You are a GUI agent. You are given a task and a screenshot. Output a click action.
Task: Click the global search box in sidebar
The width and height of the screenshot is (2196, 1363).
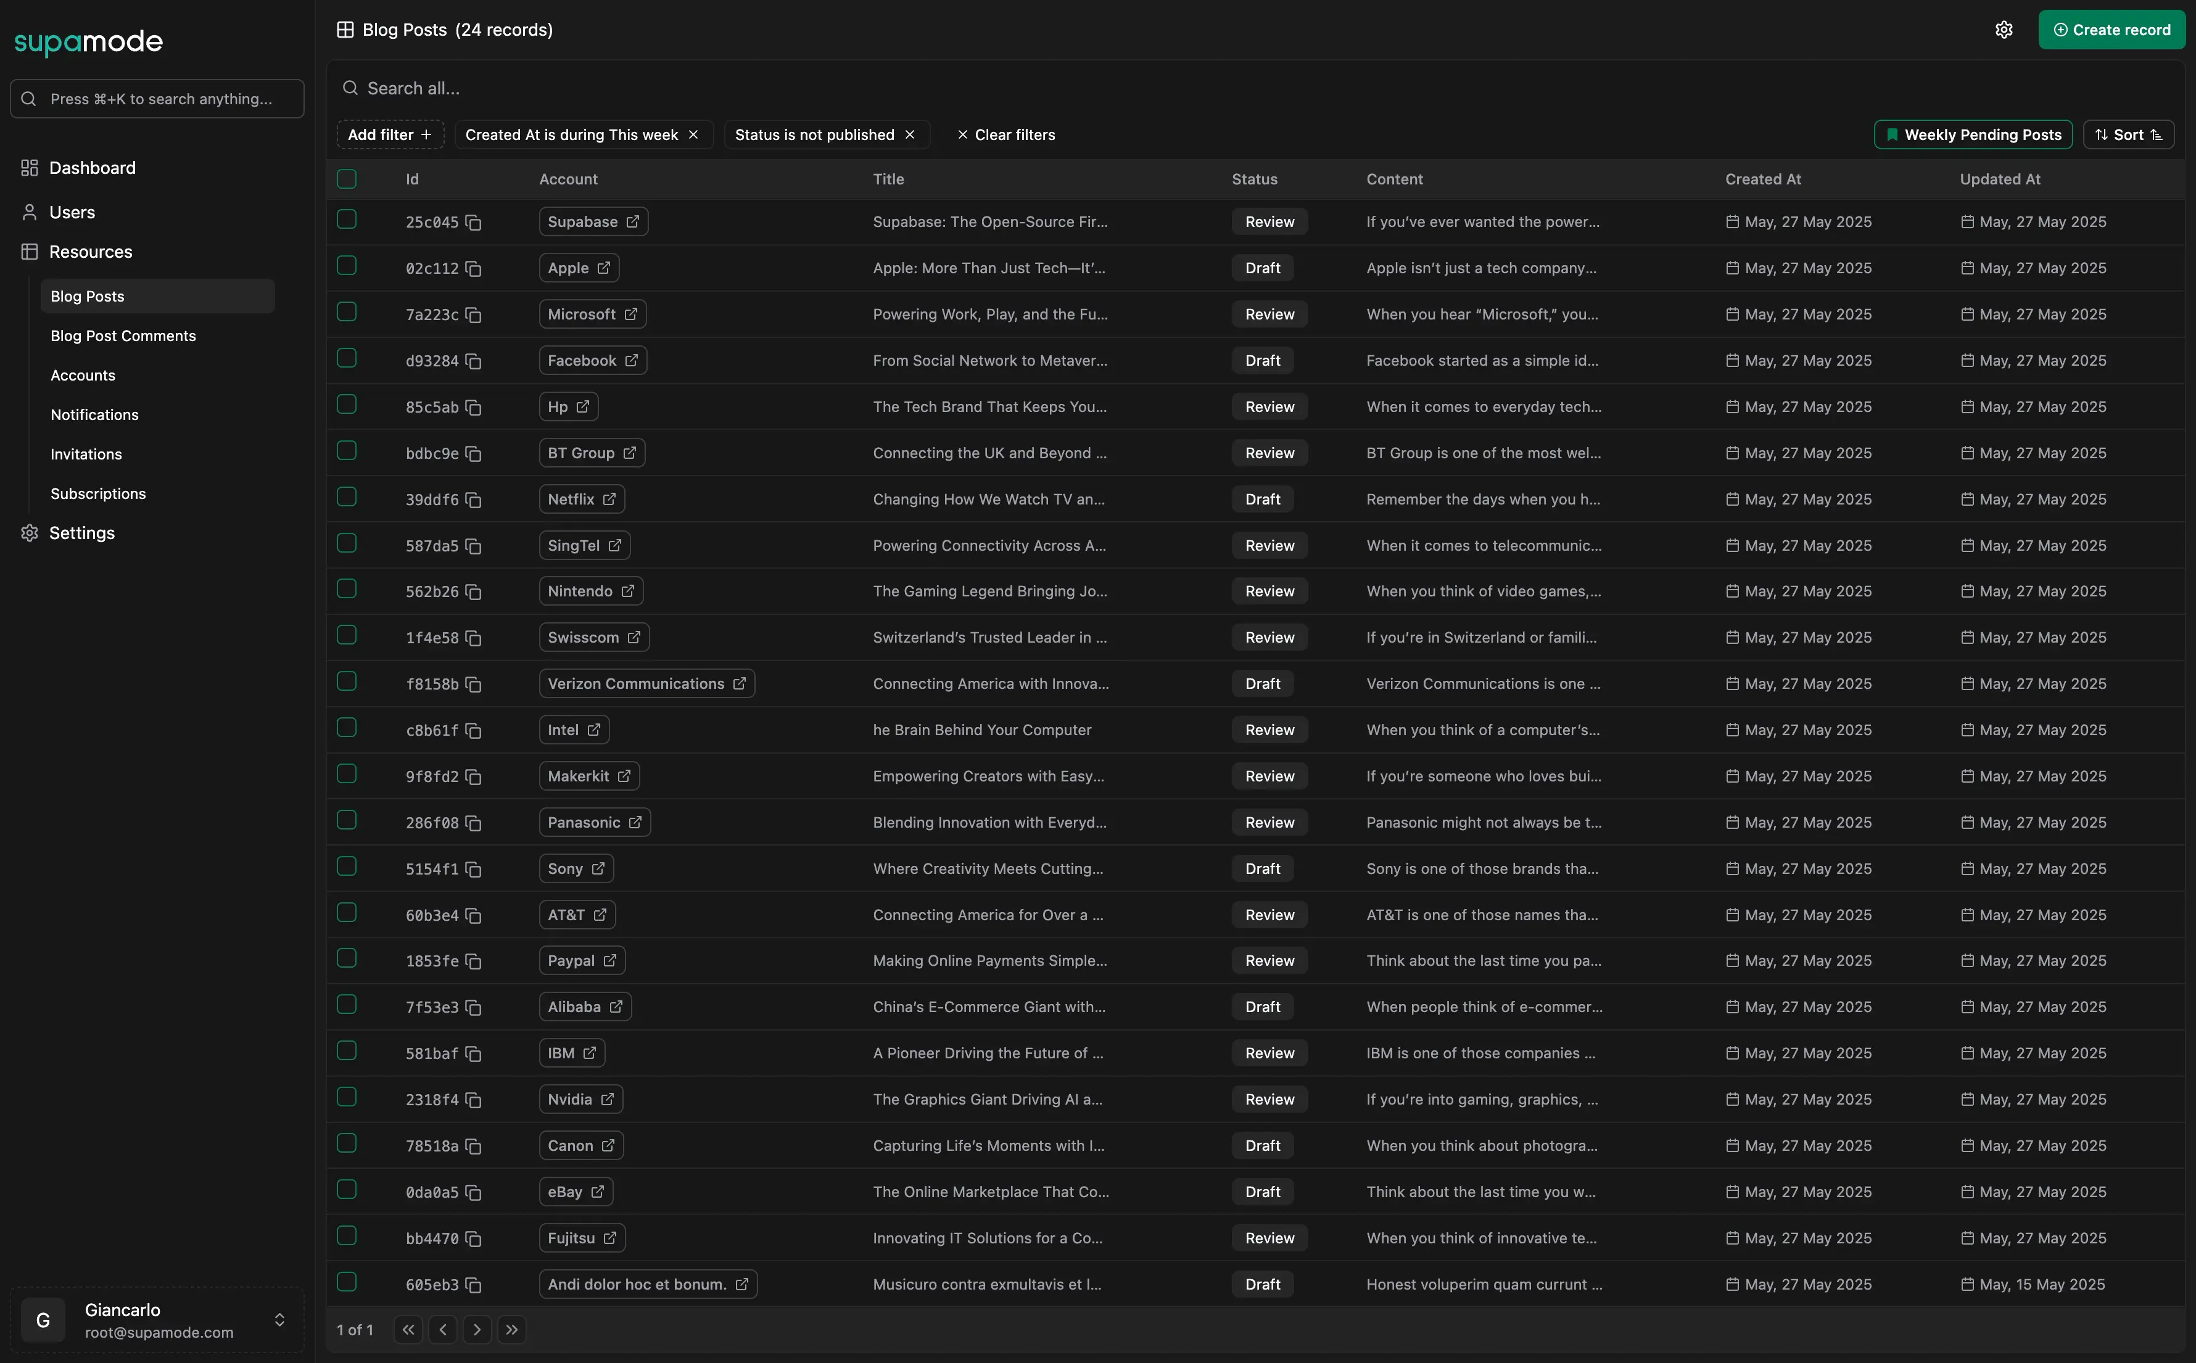(x=157, y=98)
